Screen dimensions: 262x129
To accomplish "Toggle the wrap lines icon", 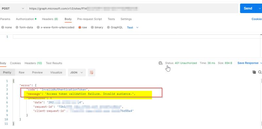I will [92, 73].
